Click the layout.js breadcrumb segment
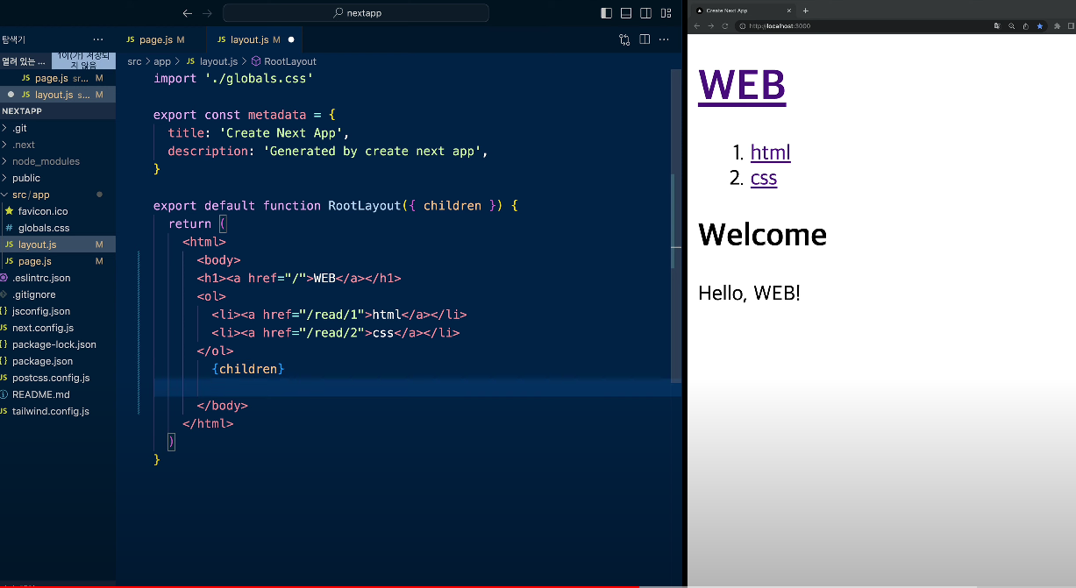The image size is (1076, 588). 218,61
